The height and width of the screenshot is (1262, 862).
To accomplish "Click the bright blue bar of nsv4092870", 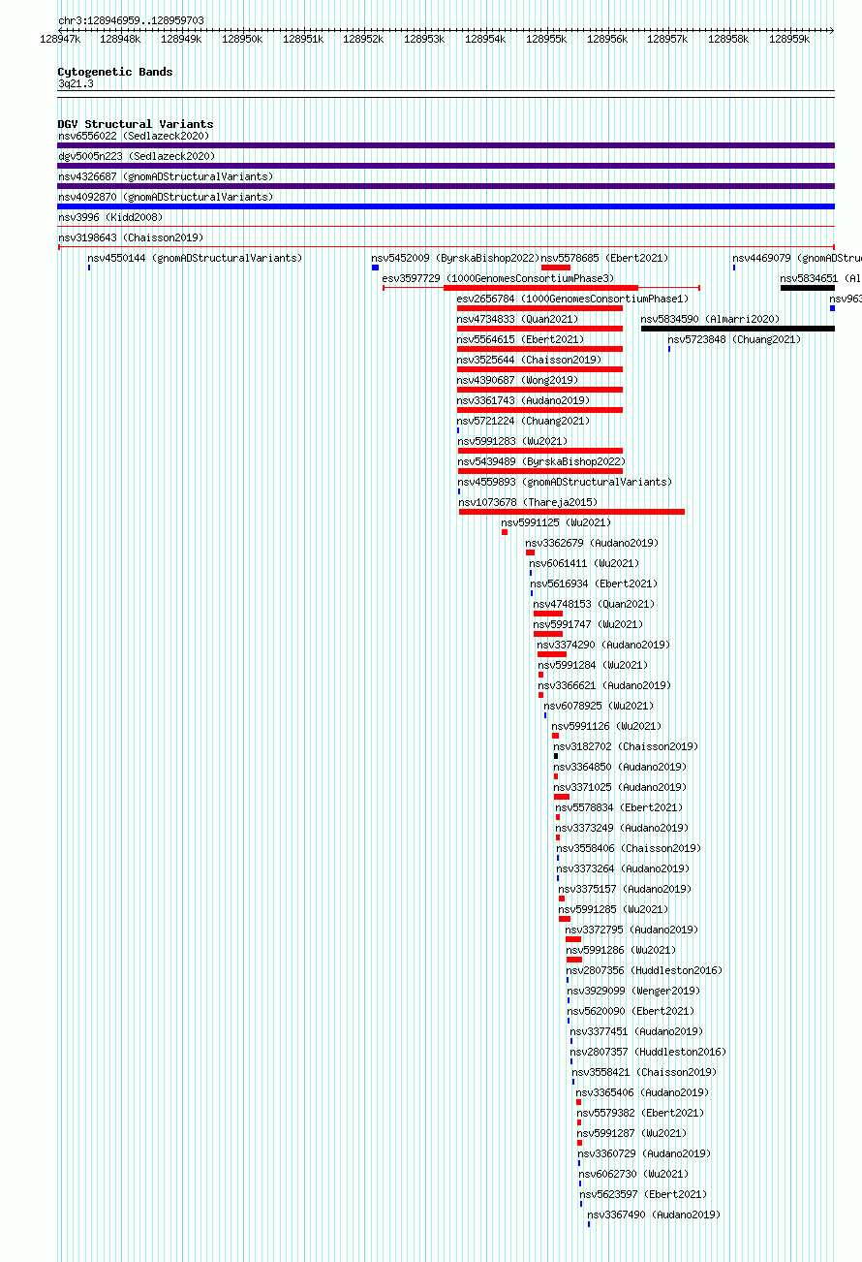I will pyautogui.click(x=446, y=206).
